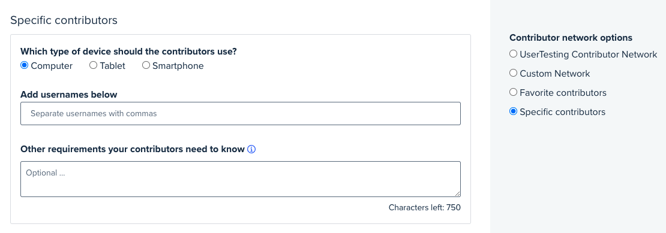Screen dimensions: 666x233
Task: Click the Custom Network label text
Action: (x=555, y=74)
